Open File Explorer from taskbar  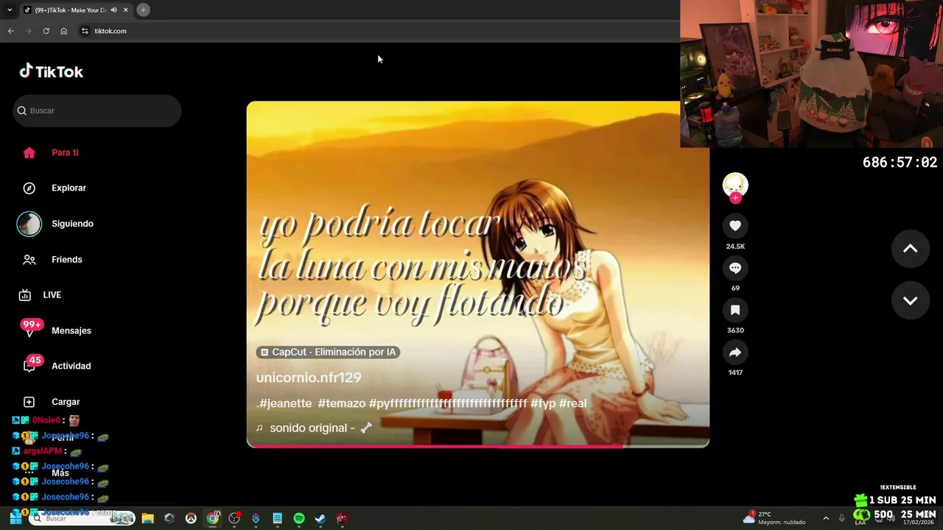(x=147, y=518)
